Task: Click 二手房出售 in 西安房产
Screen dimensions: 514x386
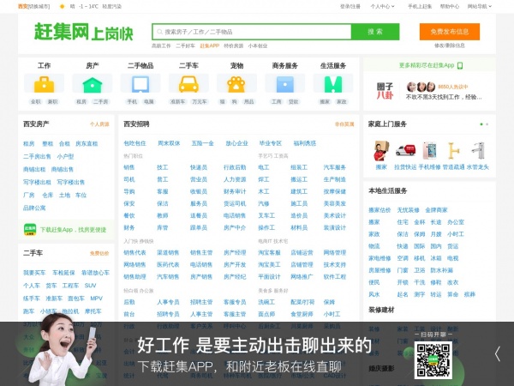Action: point(37,157)
